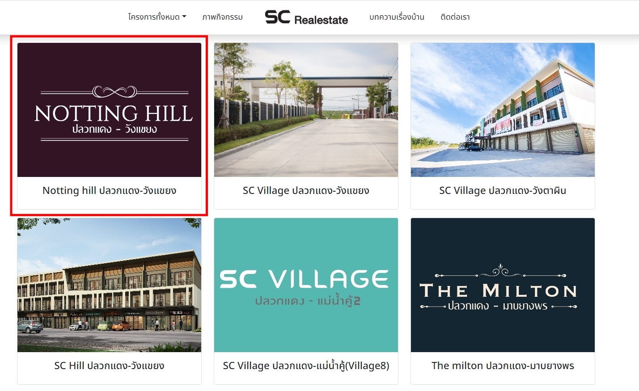Click the ornamental swirl on Notting Hill logo
Screen dimensions: 639x391
pos(114,92)
